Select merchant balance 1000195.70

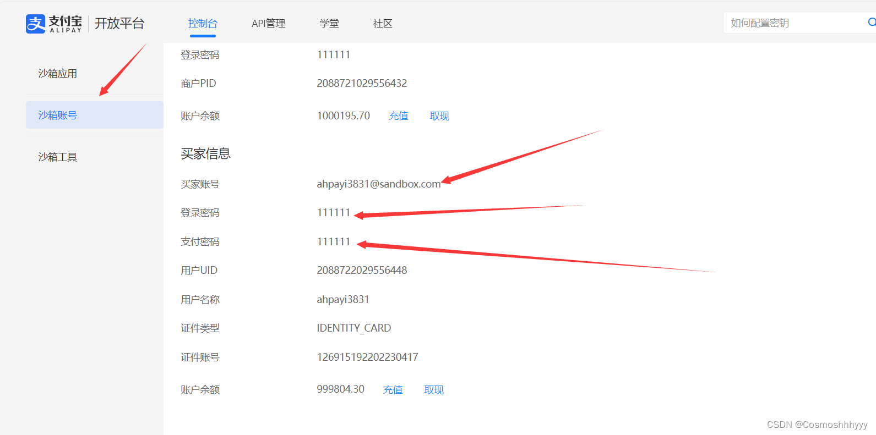tap(344, 116)
